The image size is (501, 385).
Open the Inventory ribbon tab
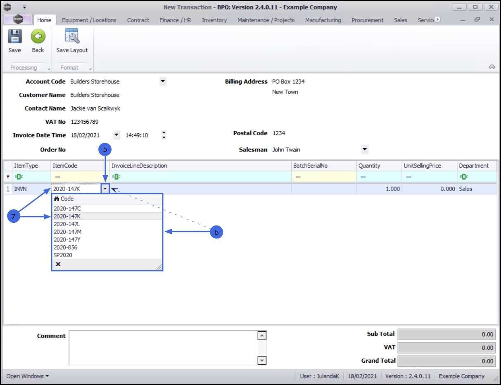[214, 20]
